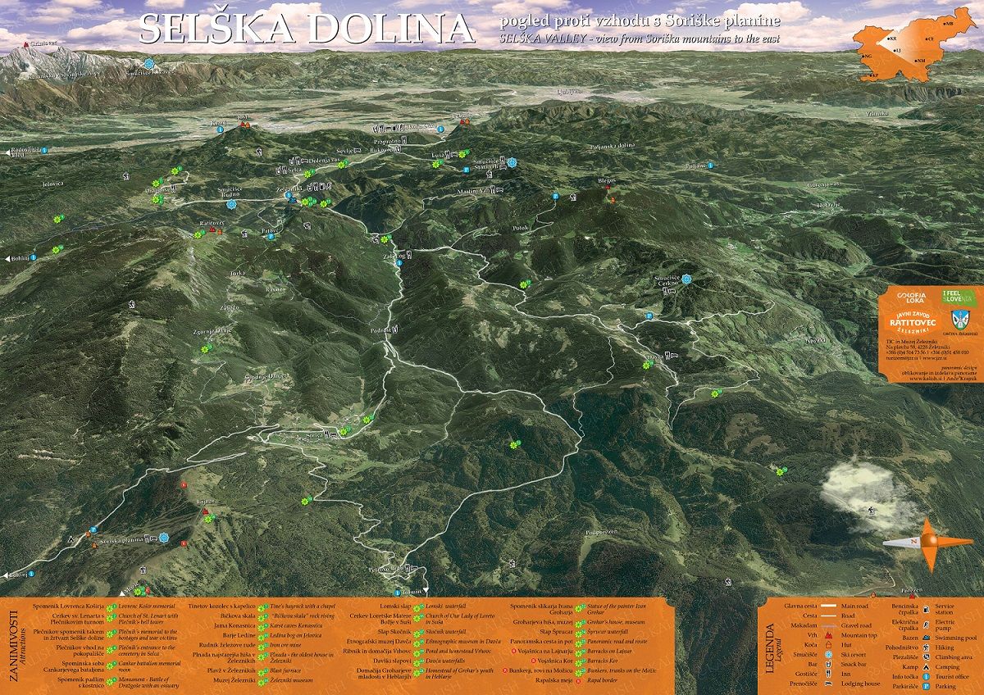
Task: Select the 'Železniki museum' attraction entry
Action: (x=305, y=679)
